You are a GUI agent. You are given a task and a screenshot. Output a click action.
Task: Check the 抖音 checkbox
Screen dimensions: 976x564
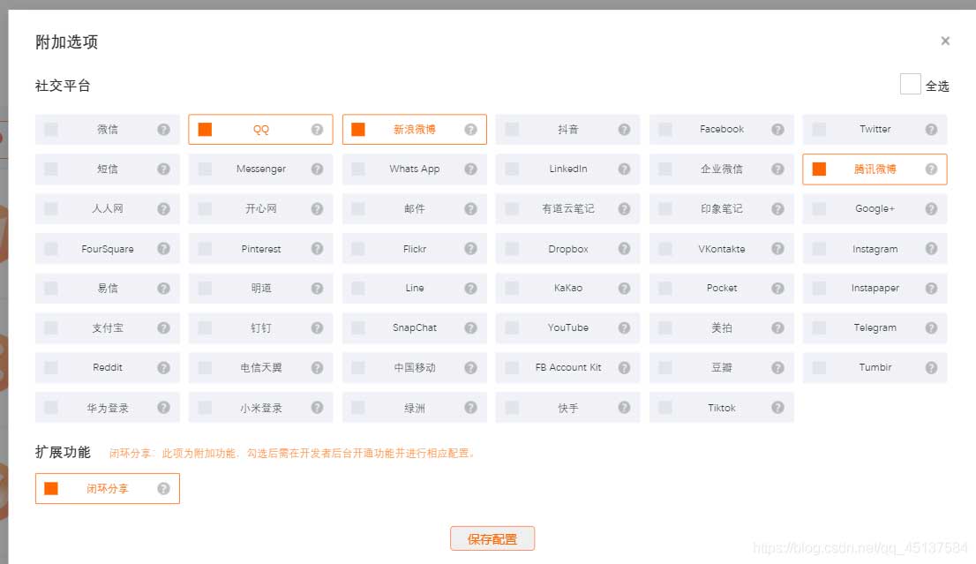512,130
